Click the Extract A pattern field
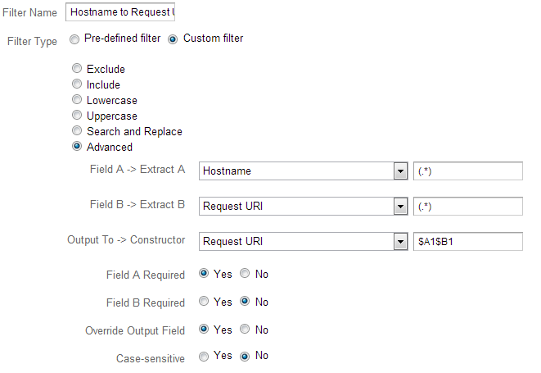 click(468, 171)
